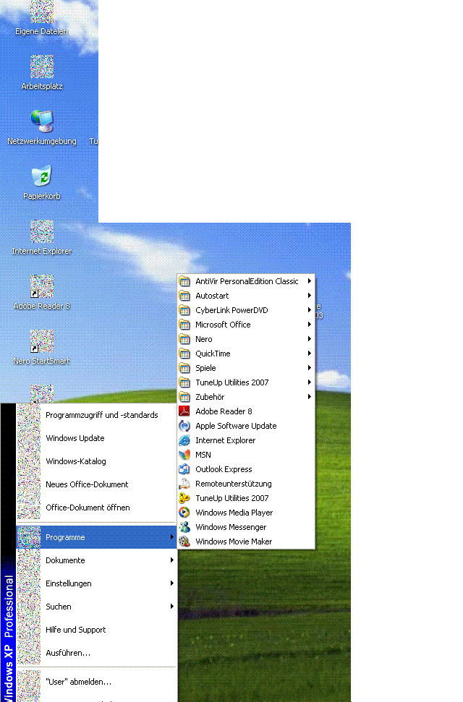Expand the Microsoft Office submenu arrow
This screenshot has width=463, height=702.
[309, 324]
